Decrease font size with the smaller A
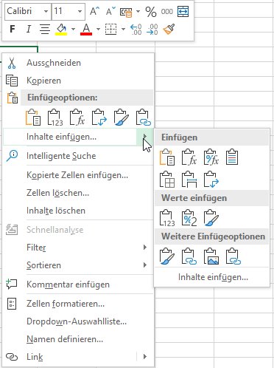The width and height of the screenshot is (274, 368). [110, 11]
